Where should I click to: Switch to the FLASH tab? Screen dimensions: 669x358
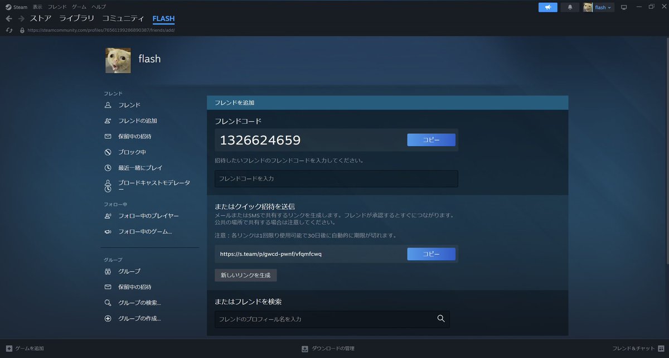pyautogui.click(x=163, y=18)
